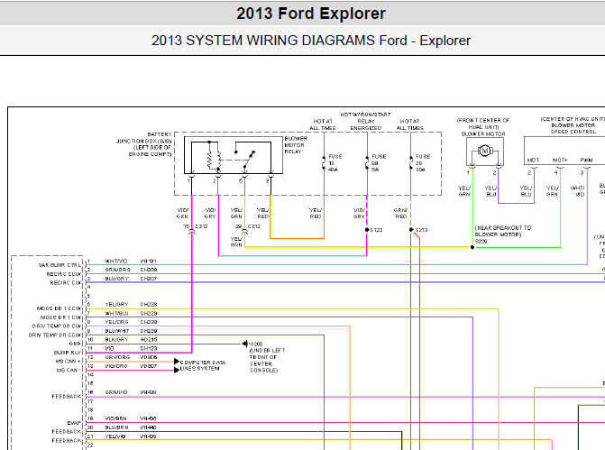Click the 'S123' splice label

click(376, 230)
